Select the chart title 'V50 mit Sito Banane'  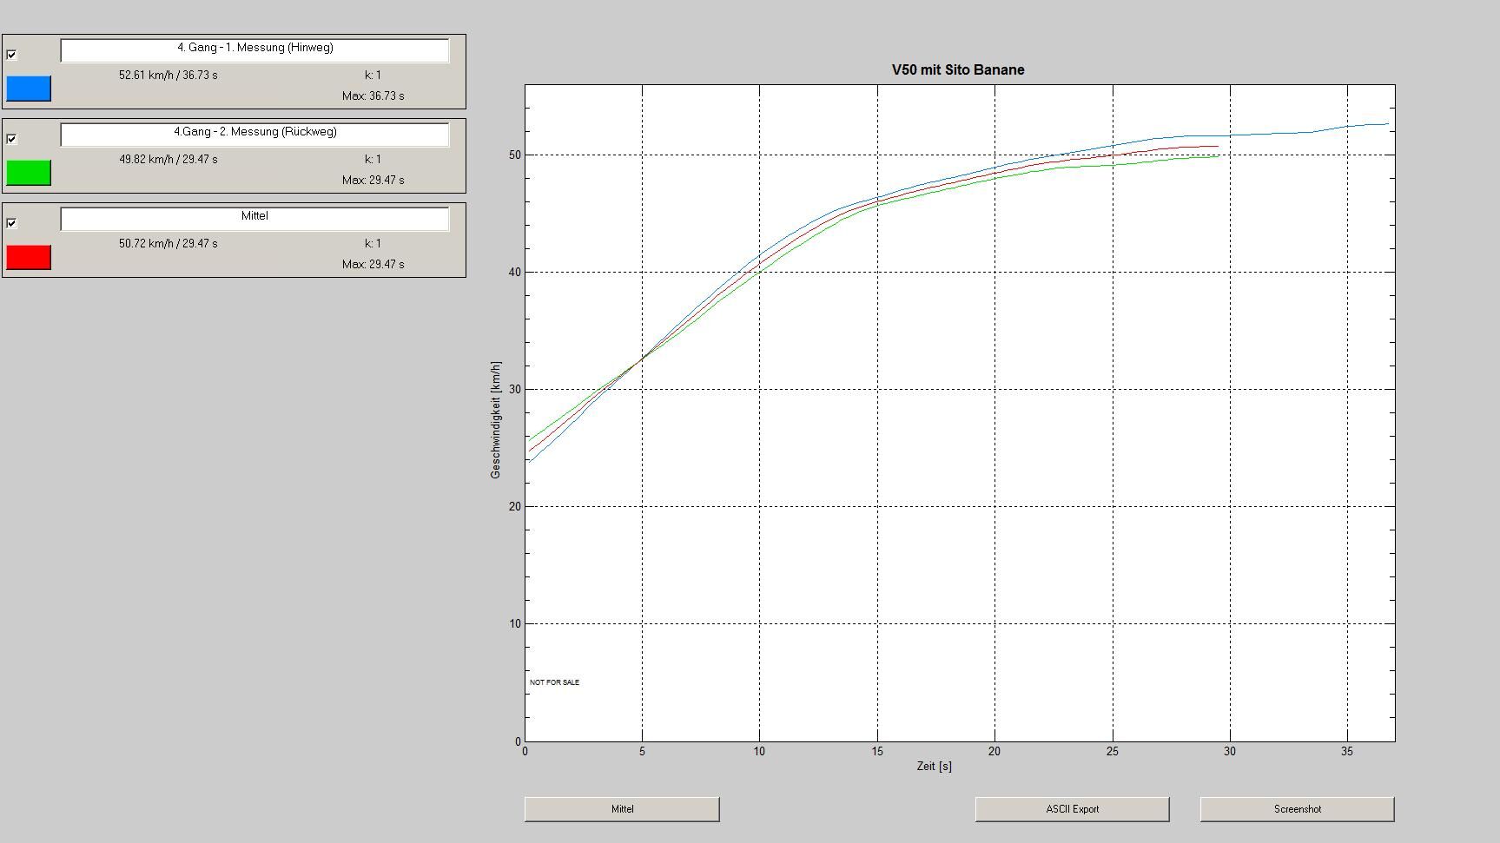958,70
